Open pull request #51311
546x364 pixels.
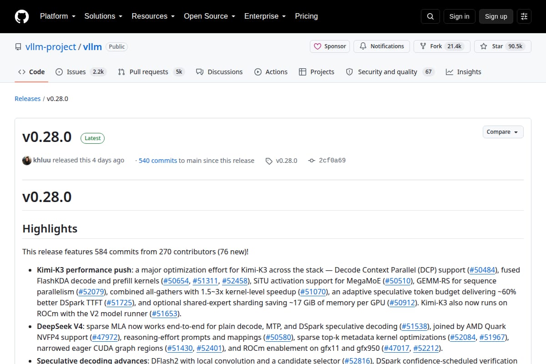point(205,281)
